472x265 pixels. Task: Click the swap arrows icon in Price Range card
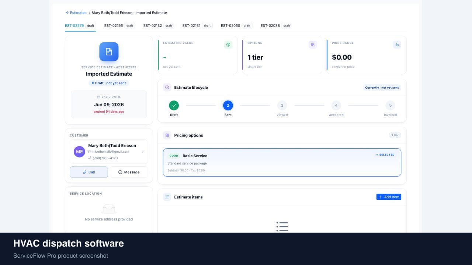tap(397, 45)
